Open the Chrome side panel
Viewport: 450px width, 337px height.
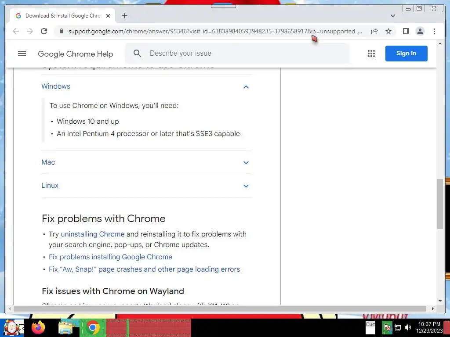[406, 31]
